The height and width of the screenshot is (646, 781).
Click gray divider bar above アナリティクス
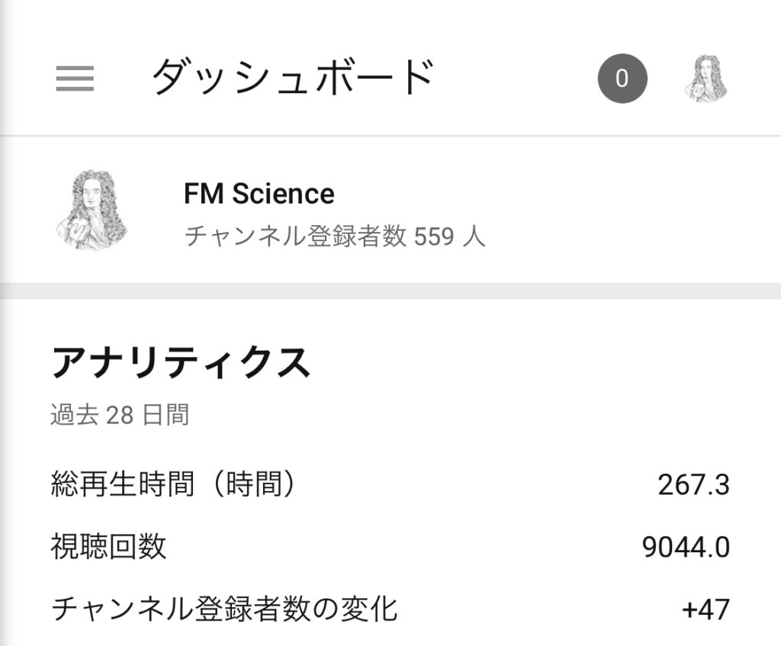[x=390, y=291]
